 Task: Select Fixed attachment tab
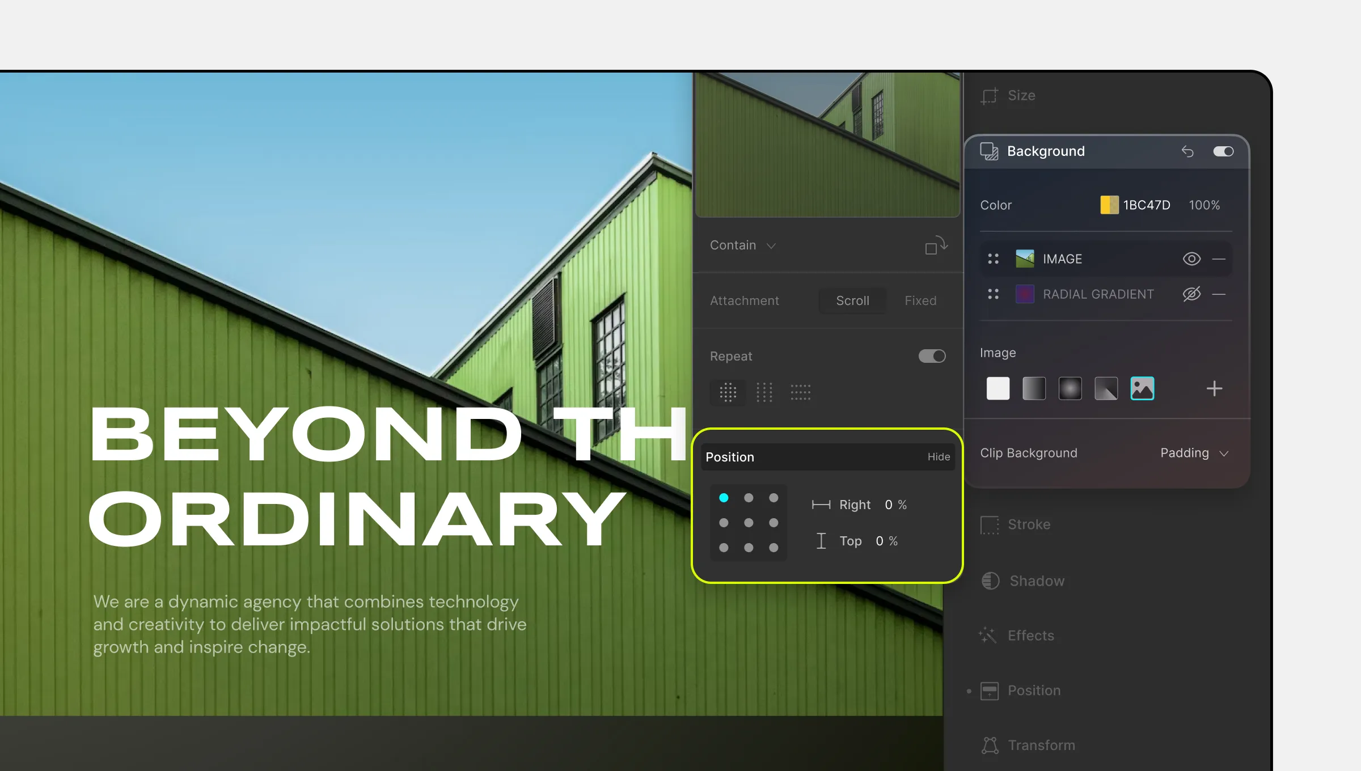[x=920, y=300]
